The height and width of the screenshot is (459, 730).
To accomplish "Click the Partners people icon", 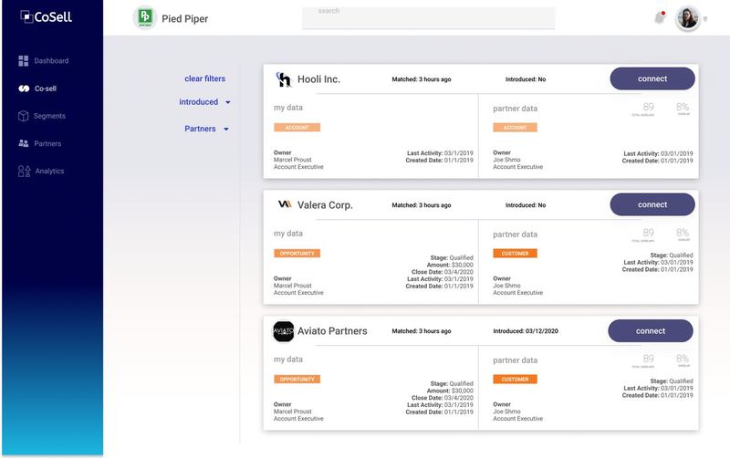I will [x=24, y=143].
